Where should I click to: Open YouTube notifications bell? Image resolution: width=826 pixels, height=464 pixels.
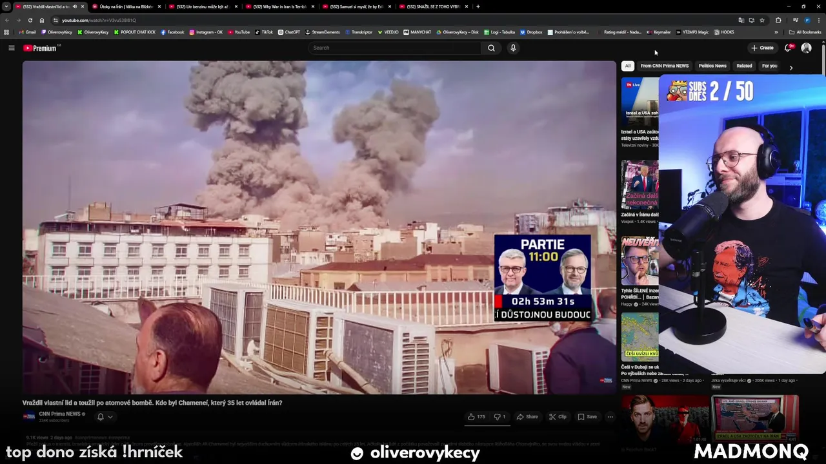click(788, 48)
